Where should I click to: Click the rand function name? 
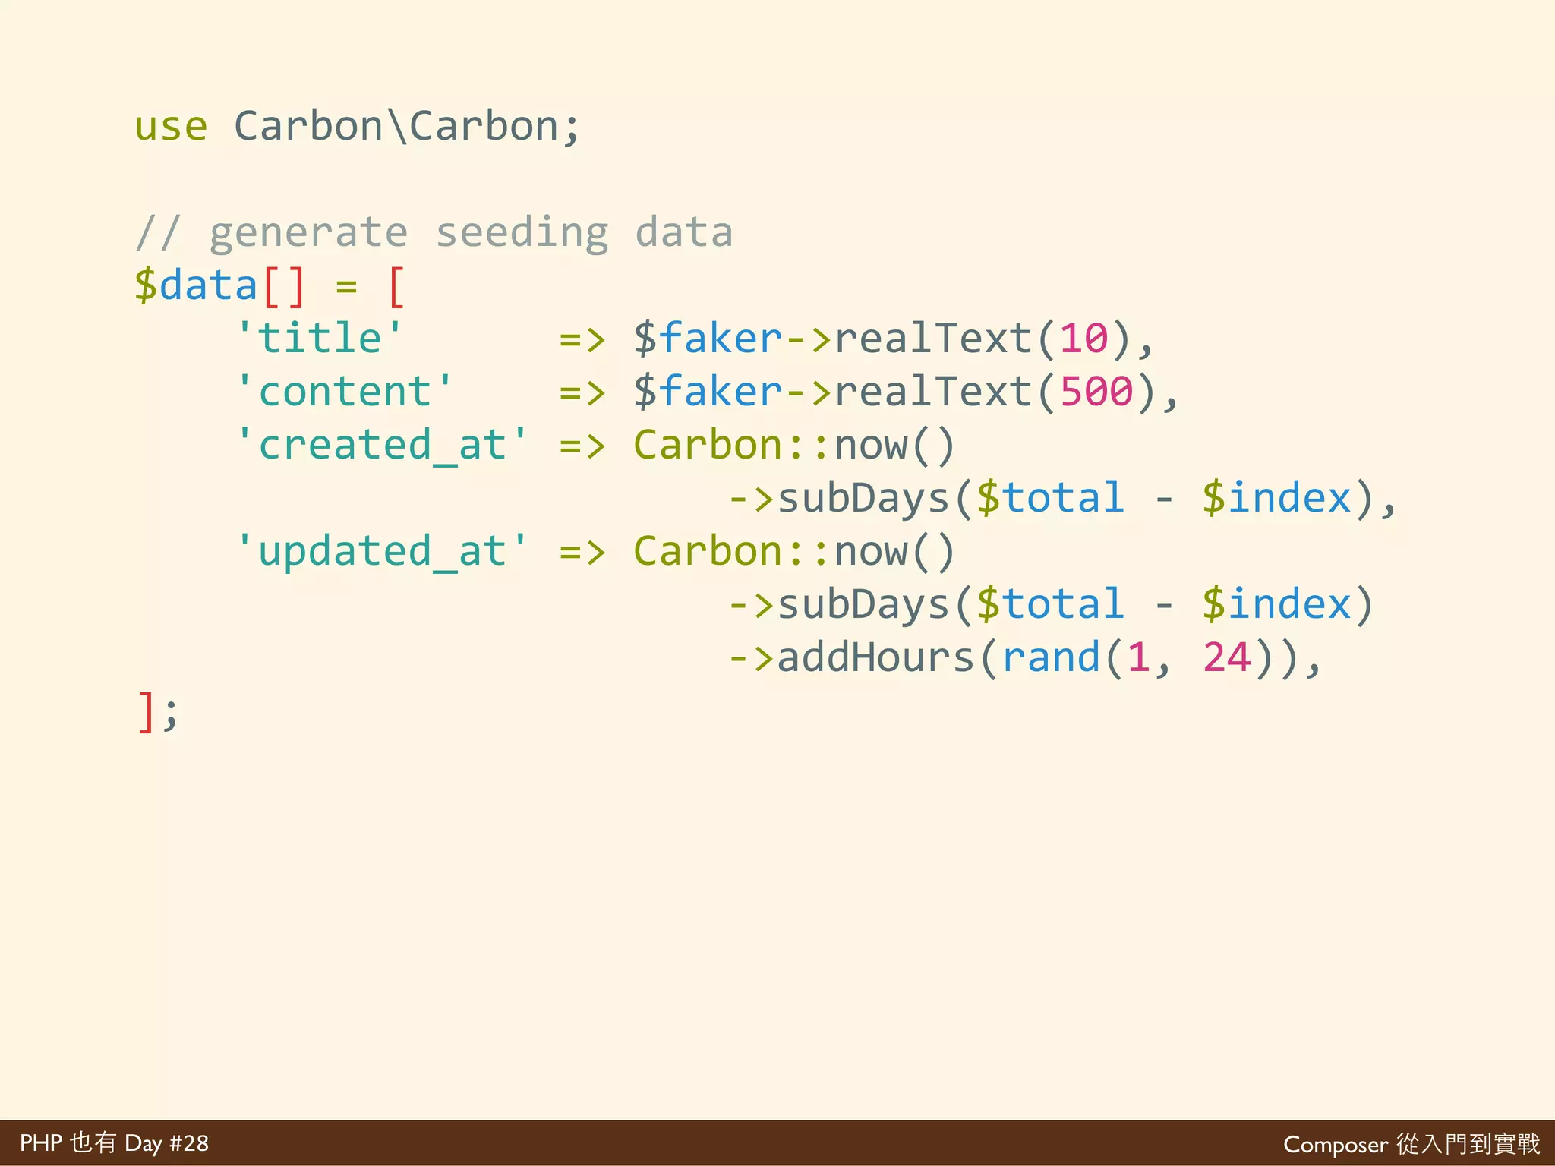(x=1051, y=657)
